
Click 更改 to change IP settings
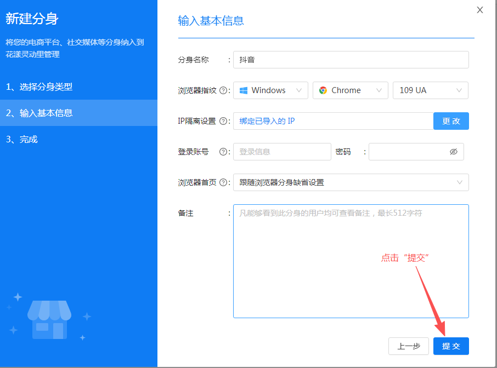click(451, 121)
